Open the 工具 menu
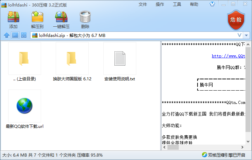 pyautogui.click(x=177, y=4)
